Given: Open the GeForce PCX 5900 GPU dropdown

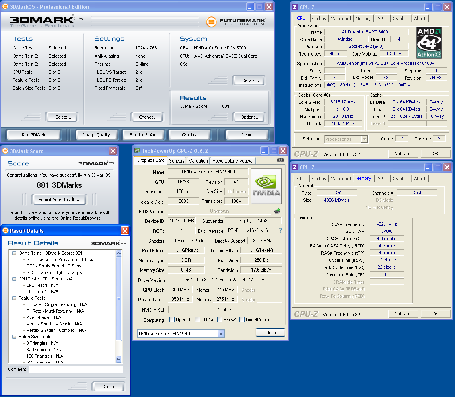Looking at the screenshot, I should [221, 333].
